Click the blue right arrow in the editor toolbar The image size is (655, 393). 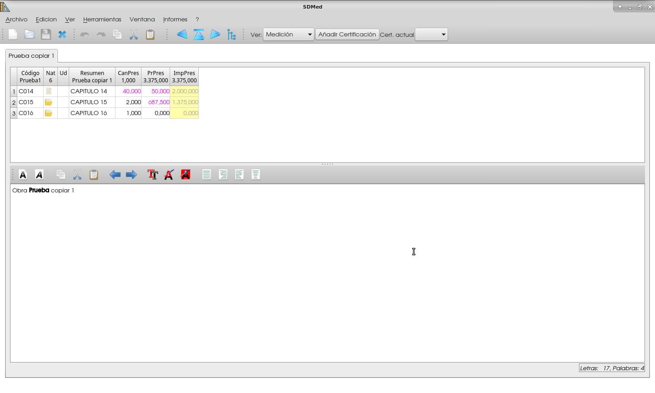[x=131, y=175]
